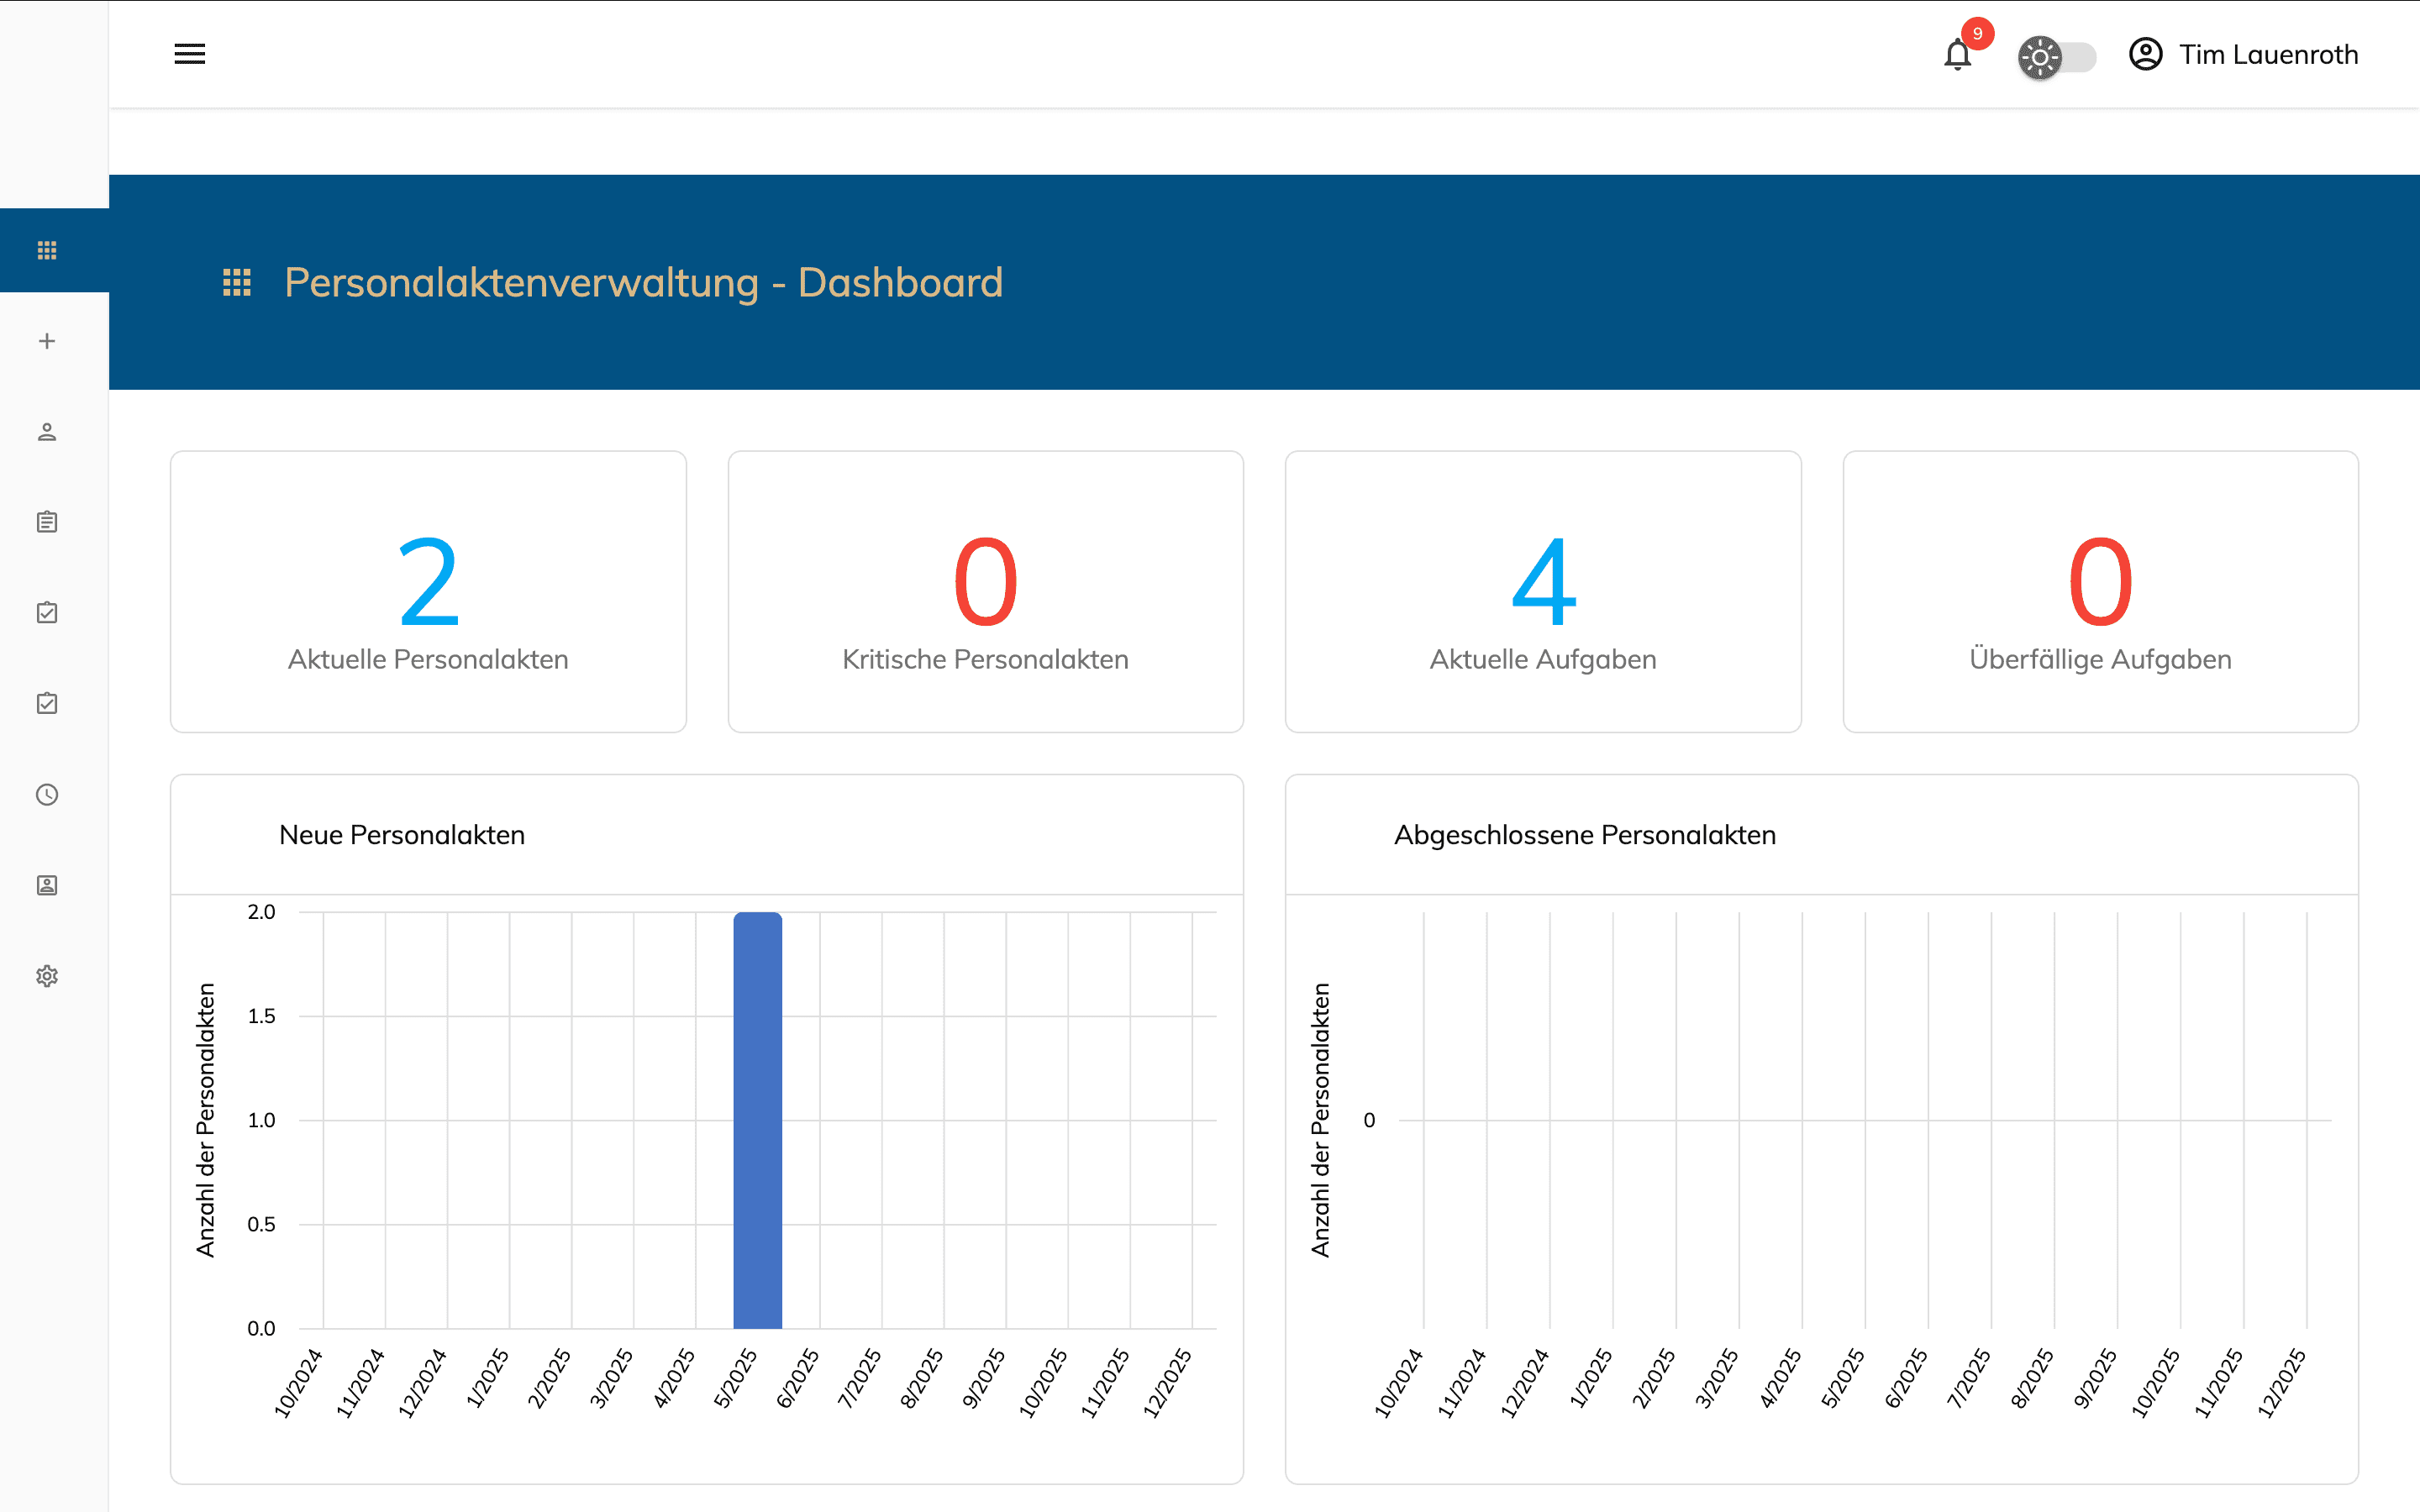Open the contact card sidebar icon
2420x1512 pixels.
pyautogui.click(x=47, y=885)
